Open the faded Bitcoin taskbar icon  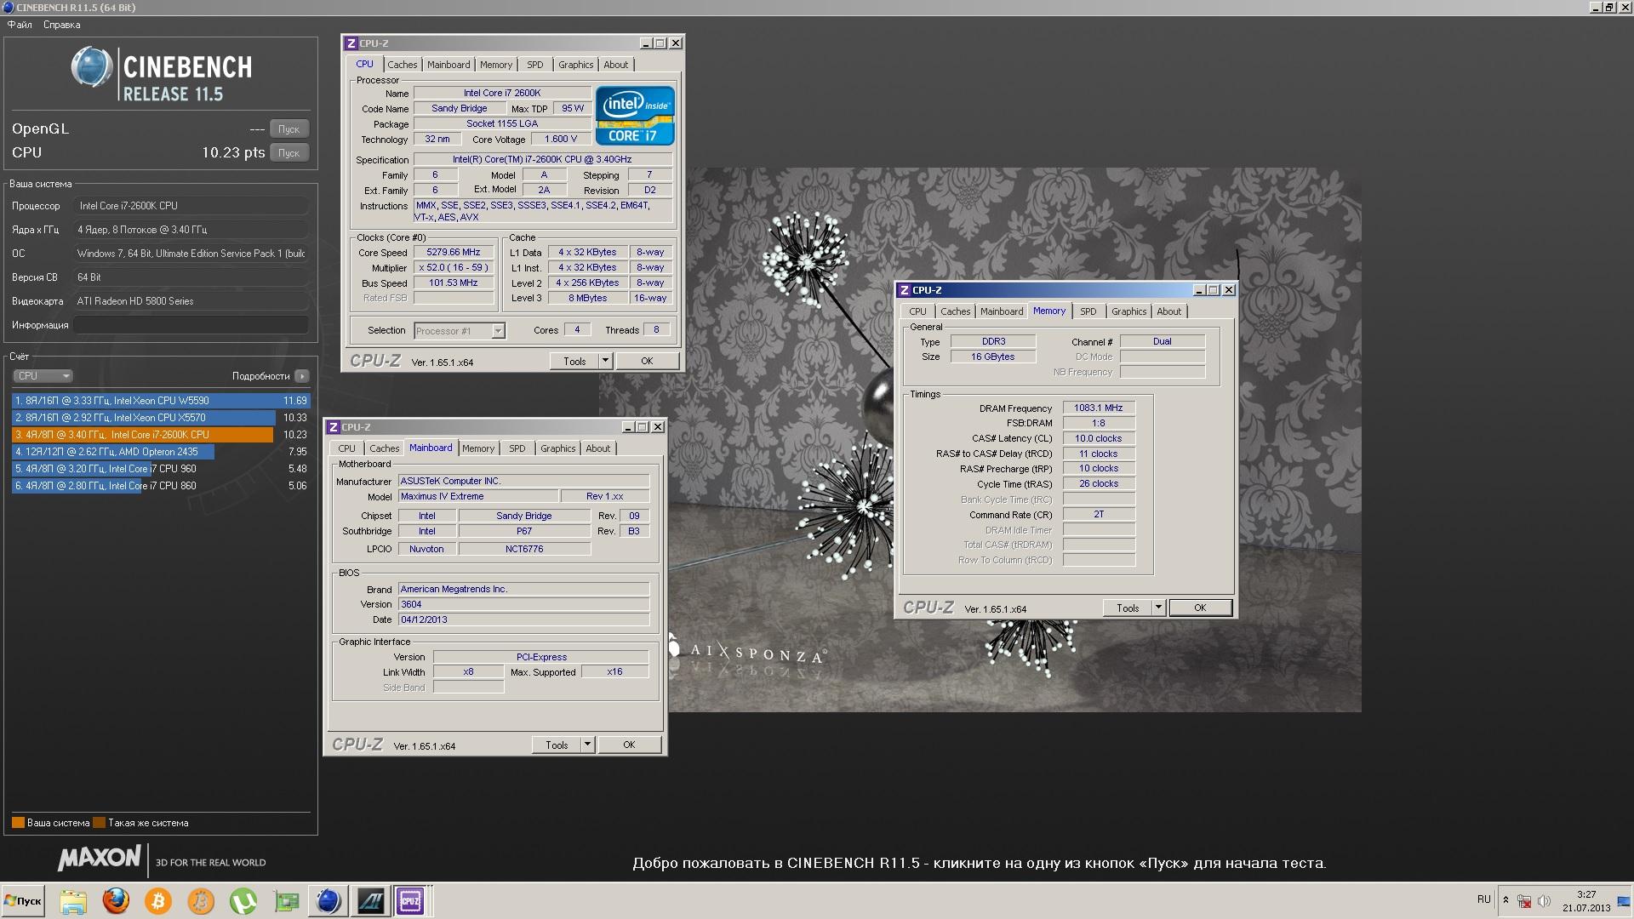tap(201, 900)
